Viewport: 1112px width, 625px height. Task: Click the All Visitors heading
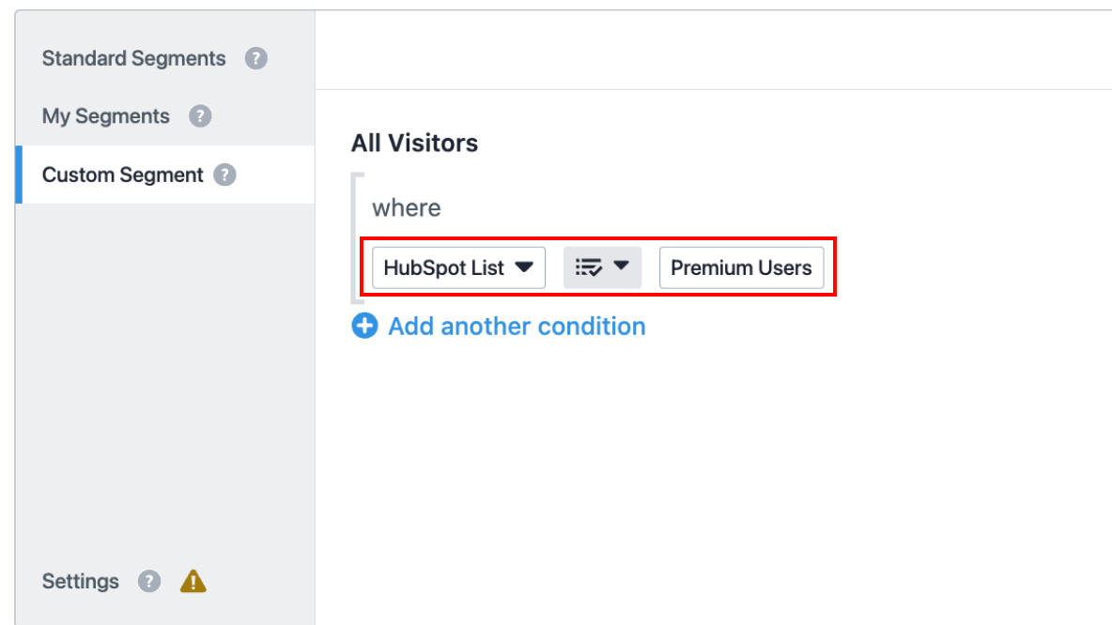[414, 143]
